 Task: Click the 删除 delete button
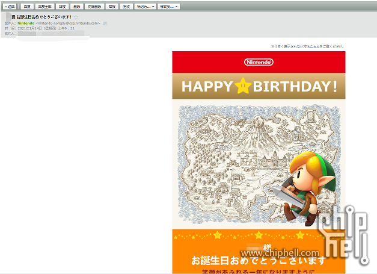pos(77,7)
